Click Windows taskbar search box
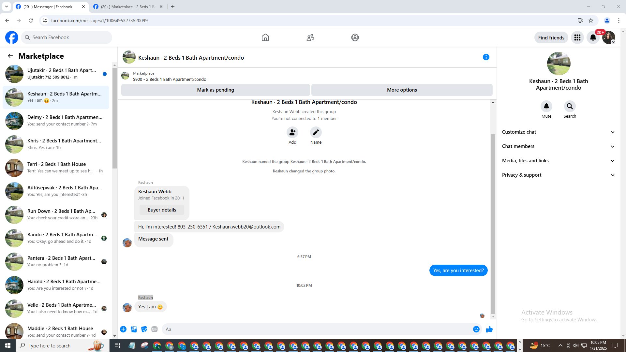Viewport: 626px width, 352px height. coord(62,345)
